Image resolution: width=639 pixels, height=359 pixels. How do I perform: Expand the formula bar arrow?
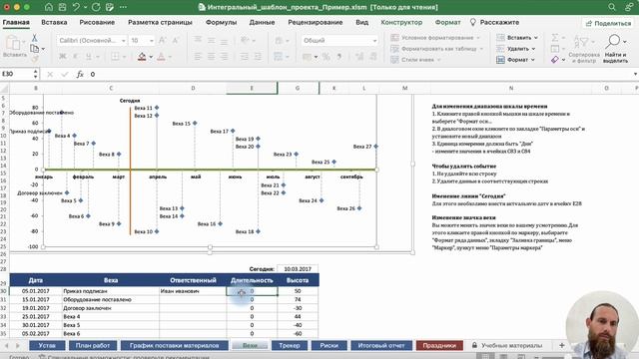(635, 74)
